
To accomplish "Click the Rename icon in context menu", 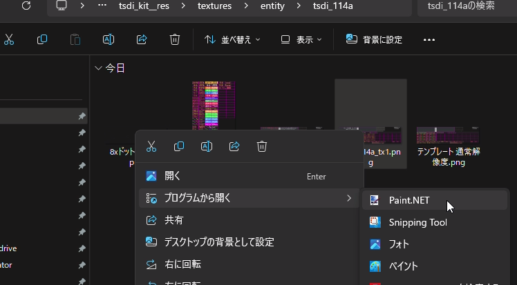I will [207, 146].
